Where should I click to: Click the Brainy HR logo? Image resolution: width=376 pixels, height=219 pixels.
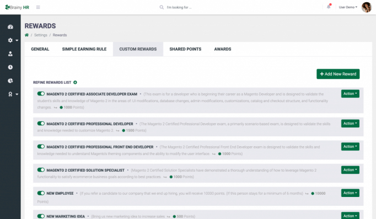(17, 7)
